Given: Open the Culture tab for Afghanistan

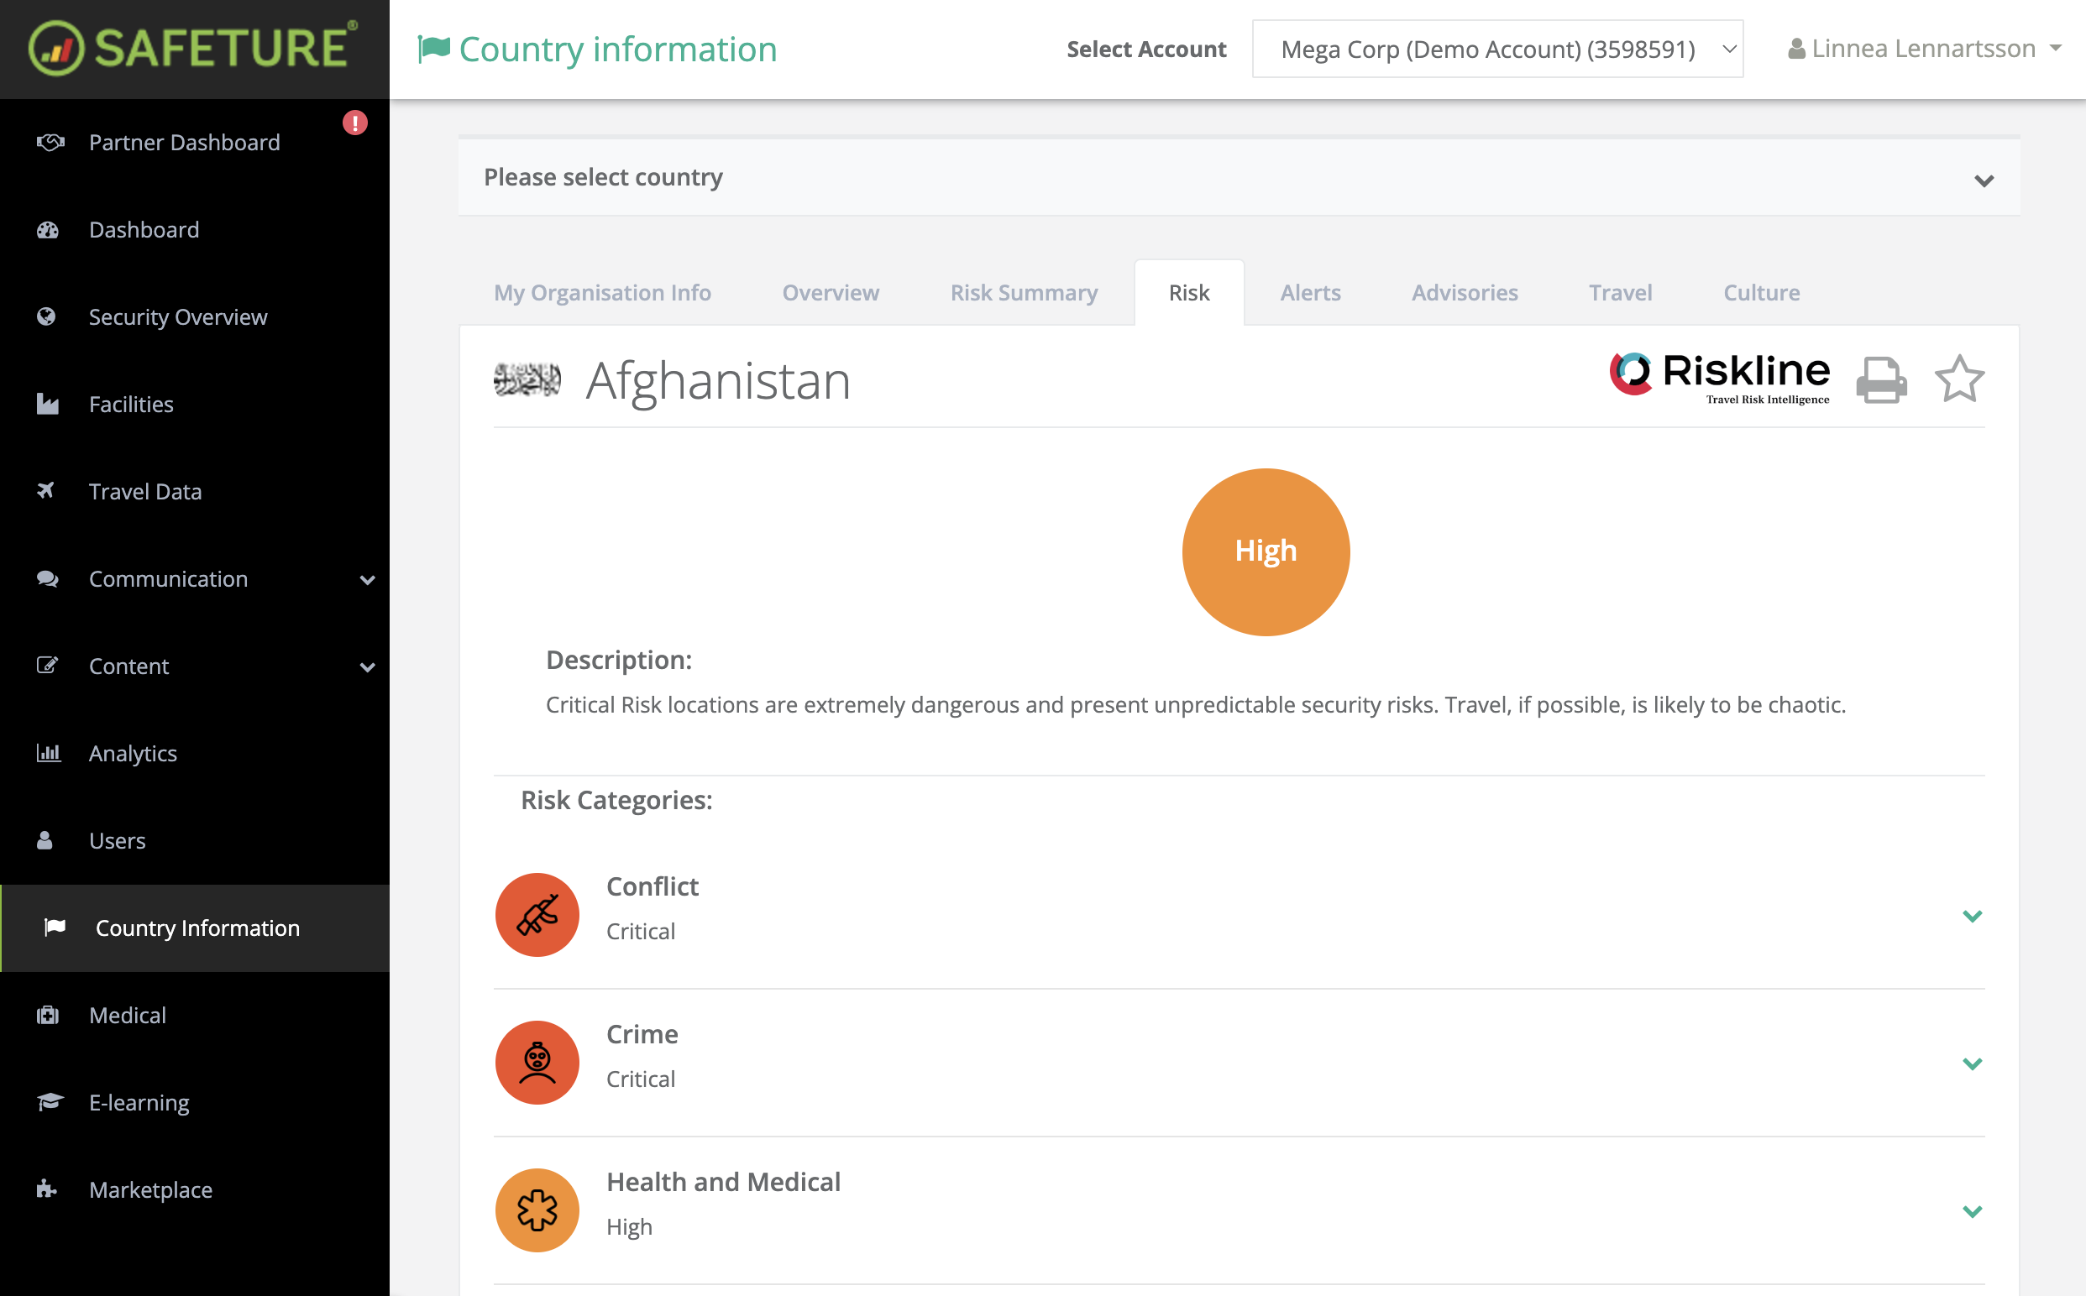Looking at the screenshot, I should pyautogui.click(x=1761, y=292).
